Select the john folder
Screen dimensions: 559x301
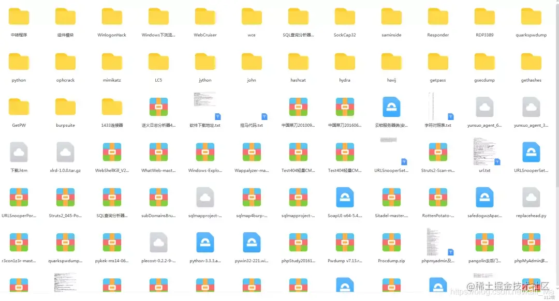[252, 62]
